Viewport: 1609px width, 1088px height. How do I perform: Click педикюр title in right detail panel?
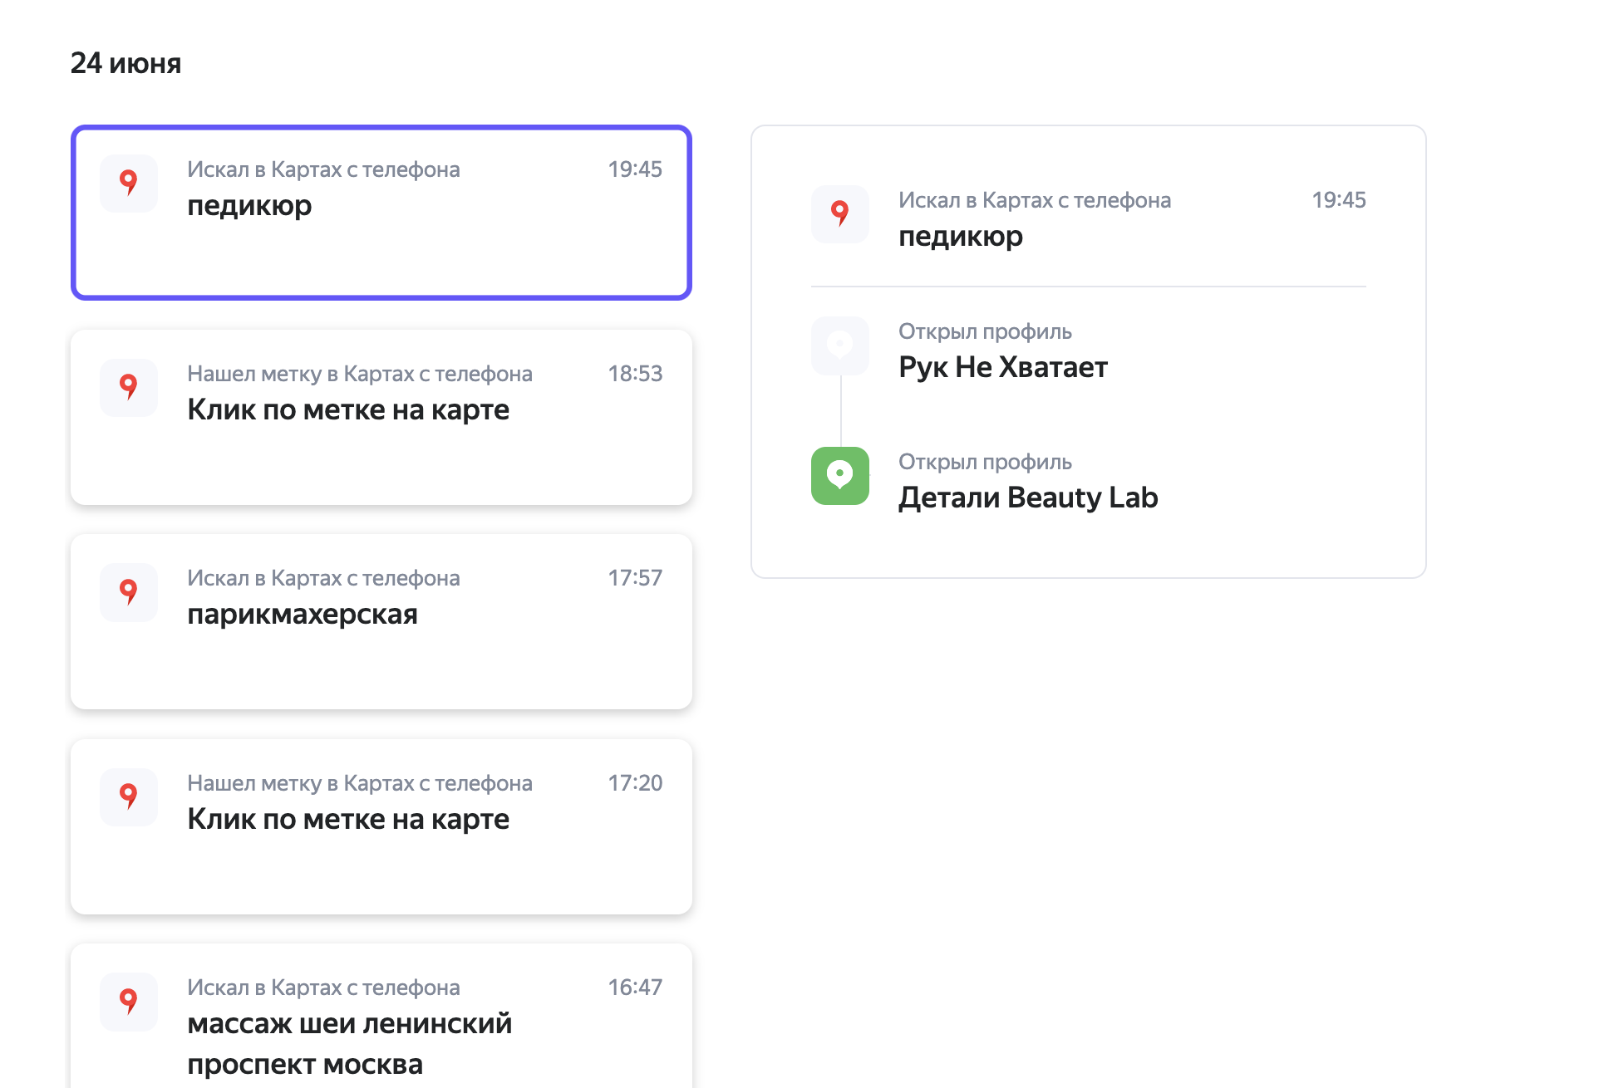pyautogui.click(x=960, y=237)
